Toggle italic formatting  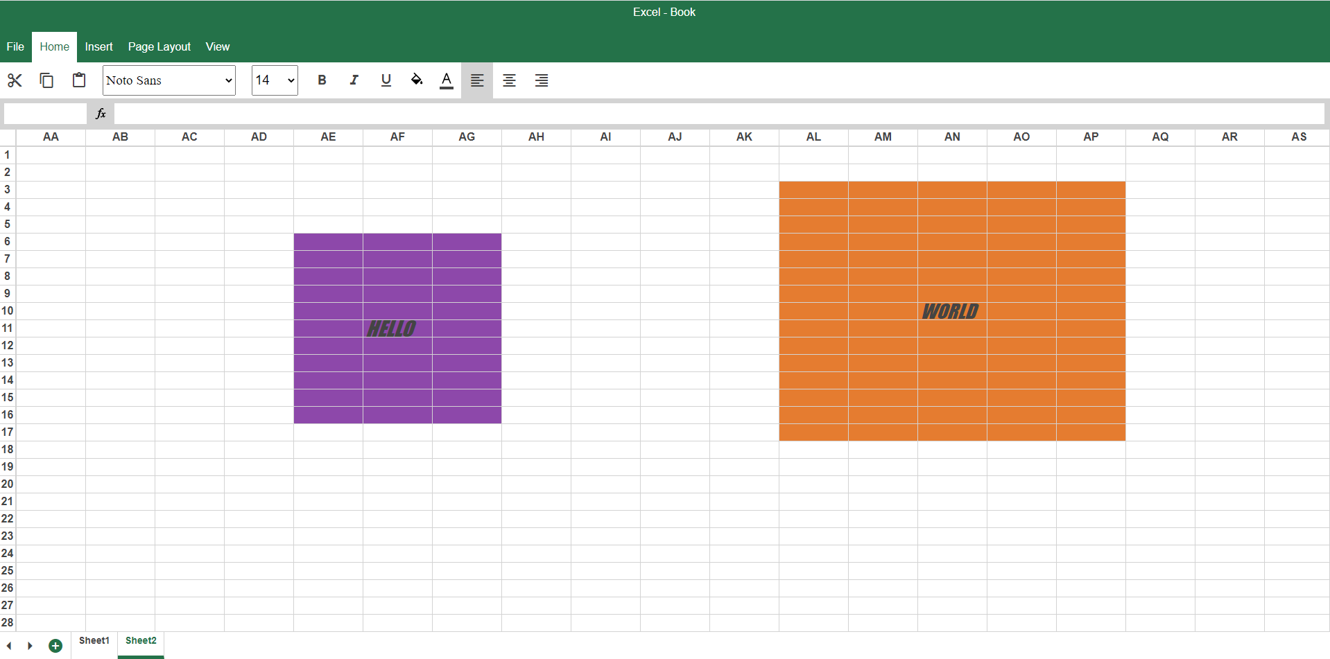(x=354, y=80)
